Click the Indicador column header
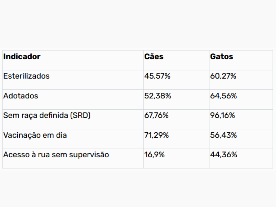This screenshot has width=276, height=207. (22, 57)
